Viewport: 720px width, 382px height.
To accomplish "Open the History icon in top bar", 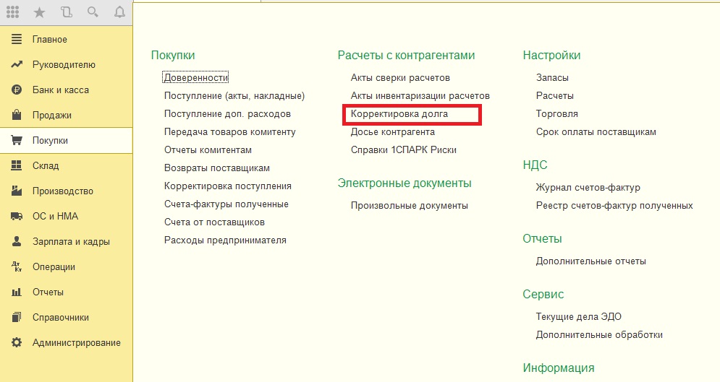I will pyautogui.click(x=66, y=12).
